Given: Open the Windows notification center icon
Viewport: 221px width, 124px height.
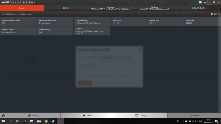Looking at the screenshot, I should point(217,121).
